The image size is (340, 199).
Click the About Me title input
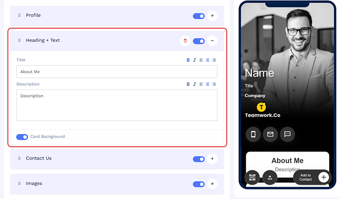point(117,72)
